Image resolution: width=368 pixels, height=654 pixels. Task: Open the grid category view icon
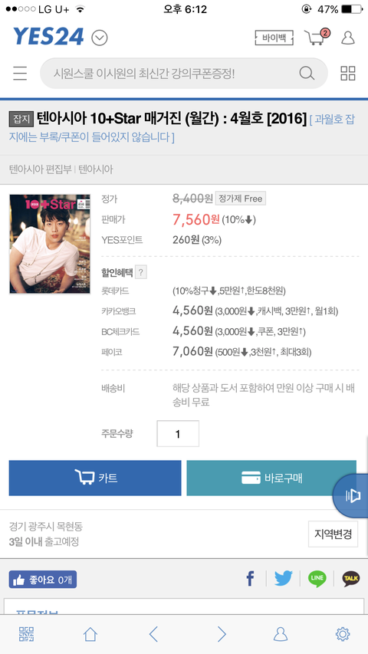coord(348,74)
